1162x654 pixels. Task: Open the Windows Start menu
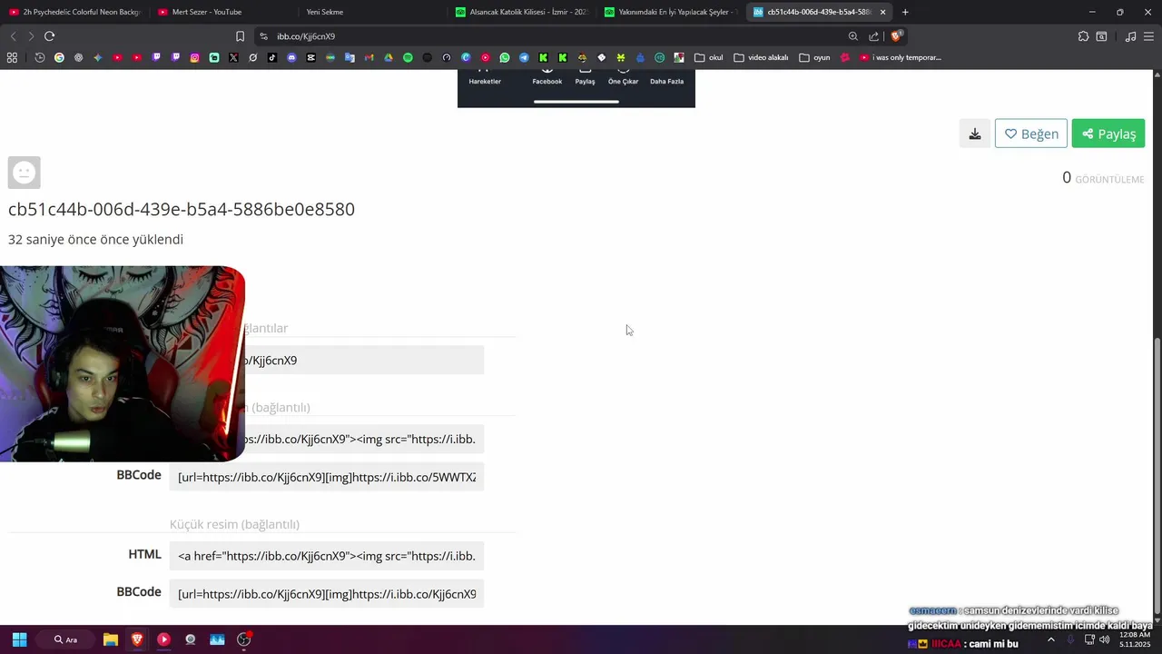(x=19, y=639)
